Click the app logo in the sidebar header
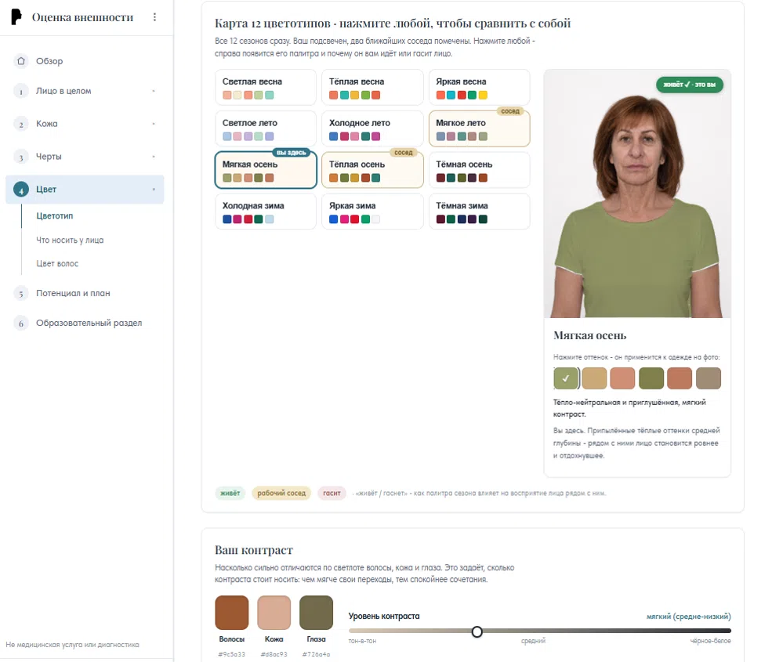This screenshot has height=662, width=772. pyautogui.click(x=16, y=16)
